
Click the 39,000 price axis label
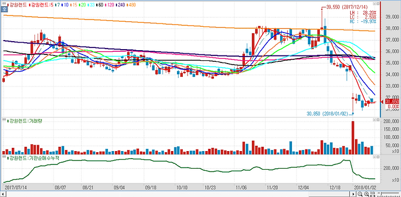[x=392, y=17]
